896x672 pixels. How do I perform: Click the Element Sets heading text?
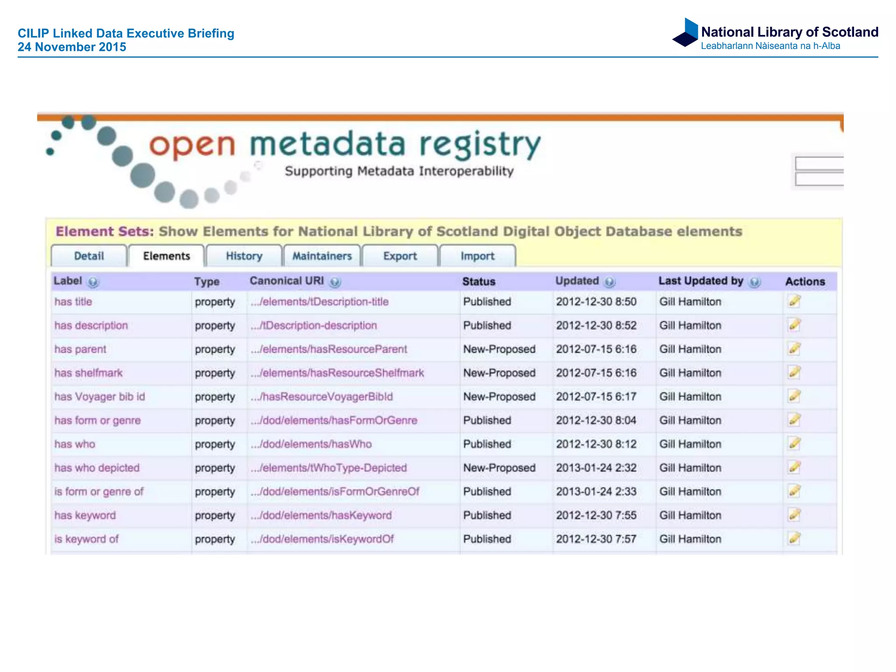pos(399,231)
